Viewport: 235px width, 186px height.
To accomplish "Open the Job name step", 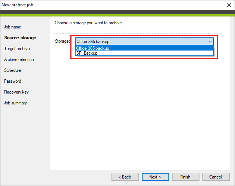I will coord(13,27).
